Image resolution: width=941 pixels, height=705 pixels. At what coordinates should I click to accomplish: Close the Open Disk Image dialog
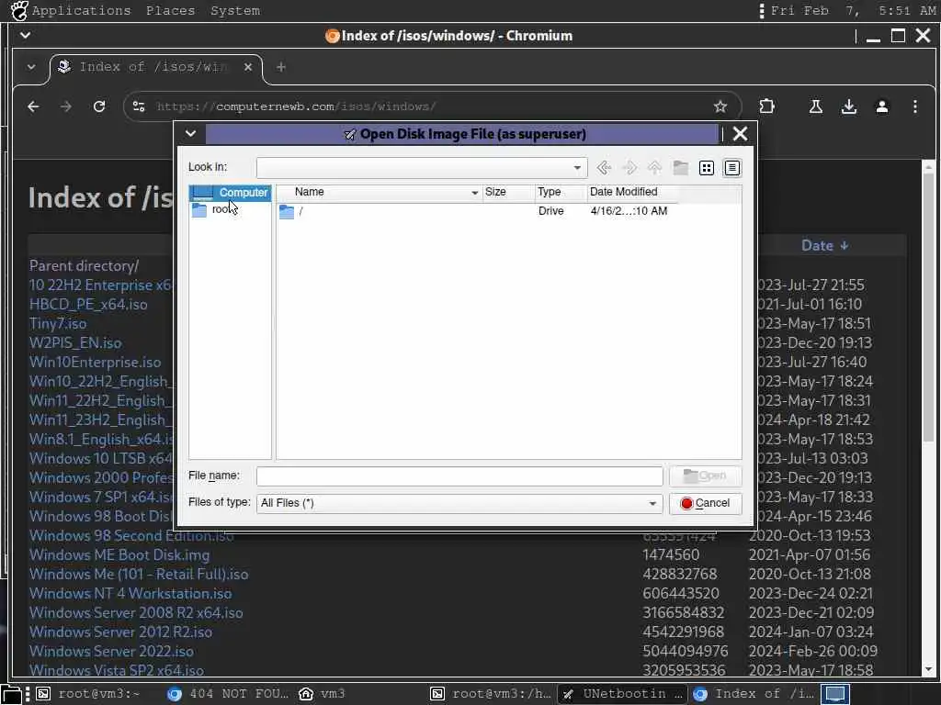(740, 134)
